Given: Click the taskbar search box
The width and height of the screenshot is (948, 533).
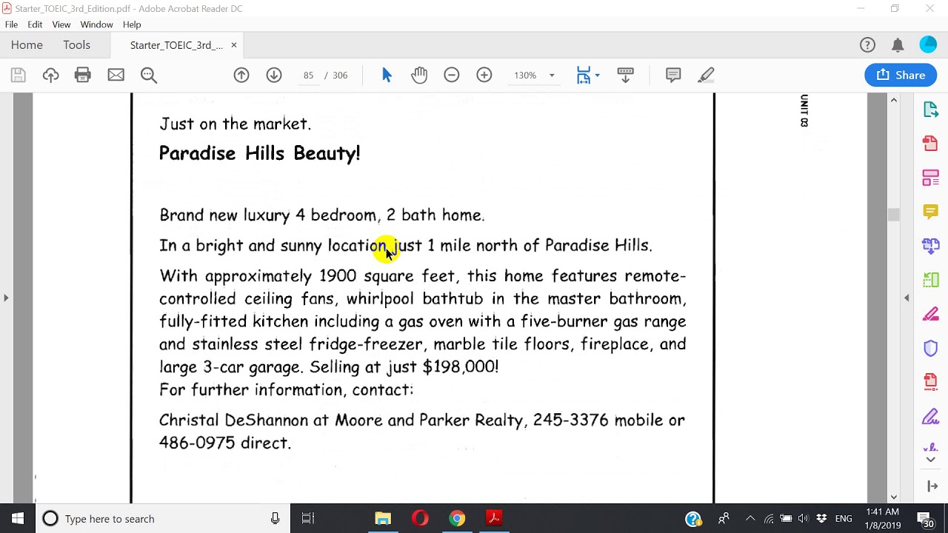Looking at the screenshot, I should tap(163, 519).
